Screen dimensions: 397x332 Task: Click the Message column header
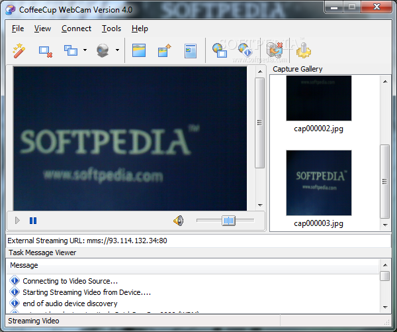(193, 265)
